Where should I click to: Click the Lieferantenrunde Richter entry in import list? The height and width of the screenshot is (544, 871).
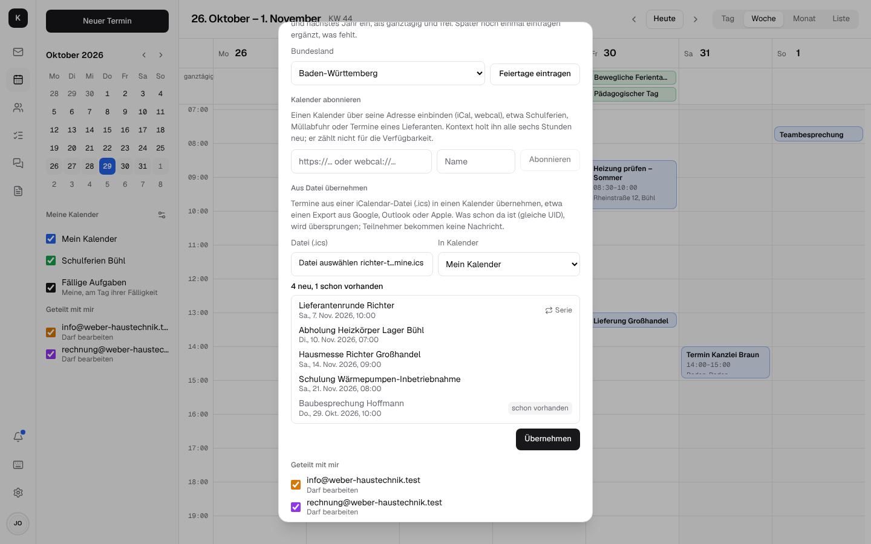point(435,310)
